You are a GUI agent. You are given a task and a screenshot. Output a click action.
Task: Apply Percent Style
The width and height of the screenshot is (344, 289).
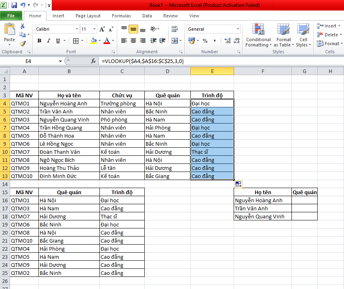tap(205, 41)
